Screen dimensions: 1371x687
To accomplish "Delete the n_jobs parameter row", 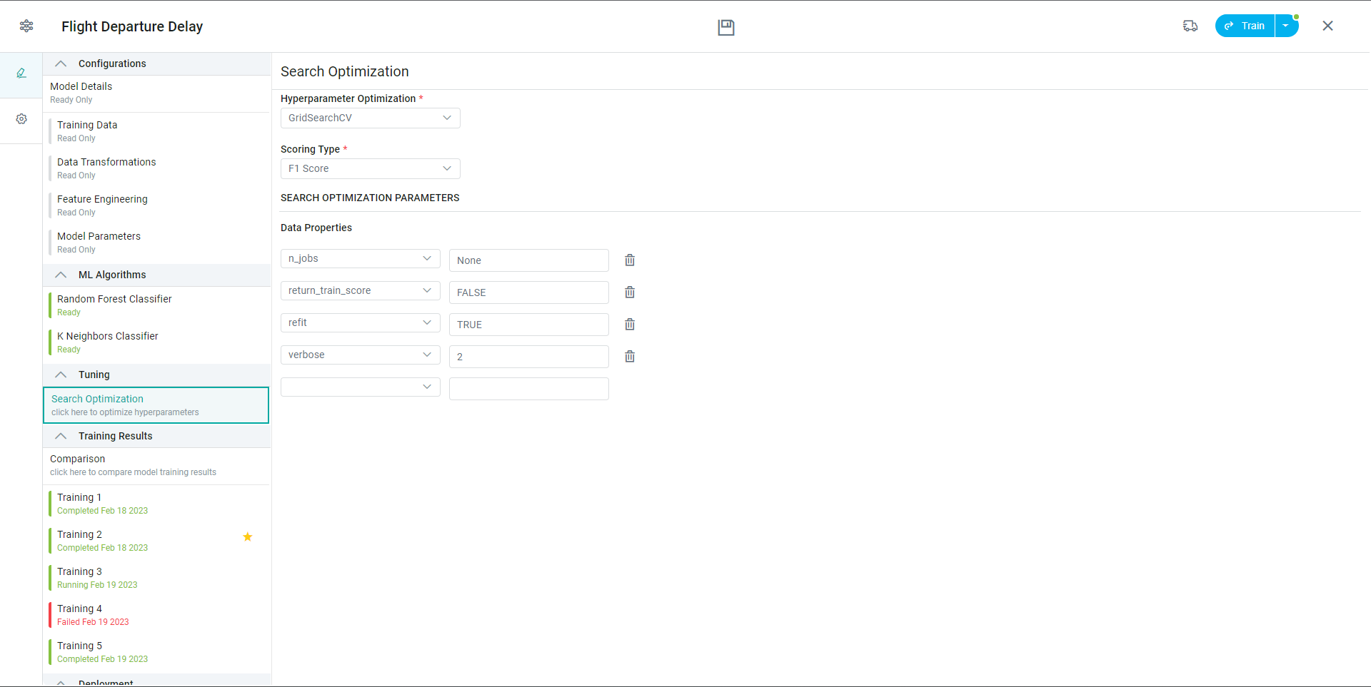I will pos(630,260).
